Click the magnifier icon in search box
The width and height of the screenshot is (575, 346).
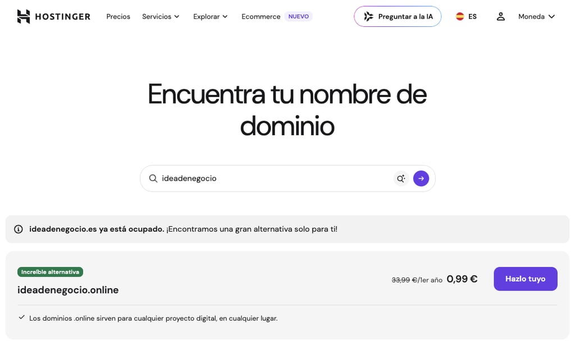pos(153,178)
